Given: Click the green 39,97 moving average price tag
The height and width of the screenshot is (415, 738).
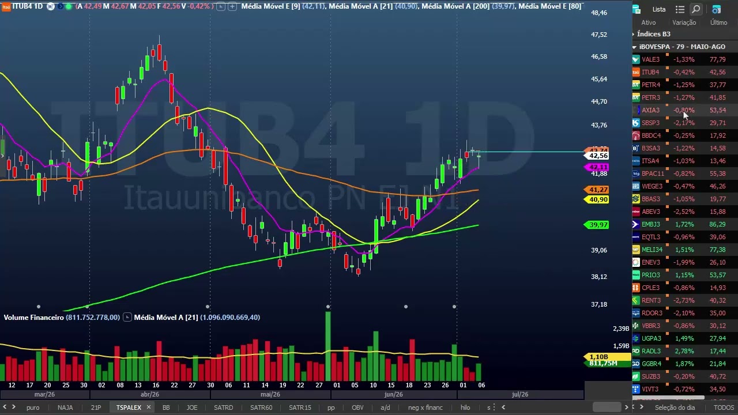Looking at the screenshot, I should [x=597, y=225].
